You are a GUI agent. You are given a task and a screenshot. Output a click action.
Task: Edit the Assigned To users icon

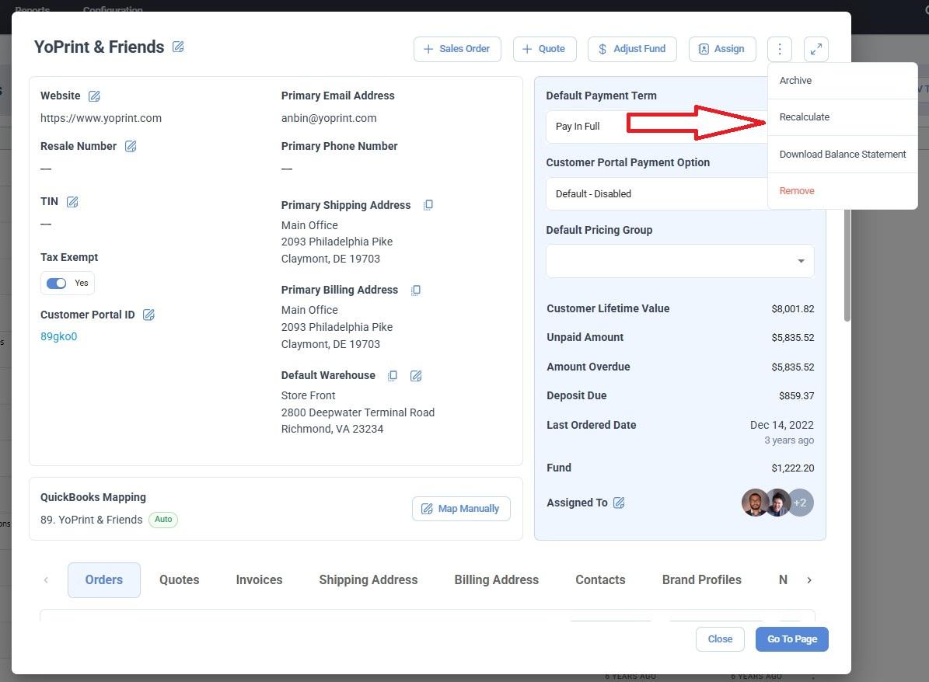[619, 503]
